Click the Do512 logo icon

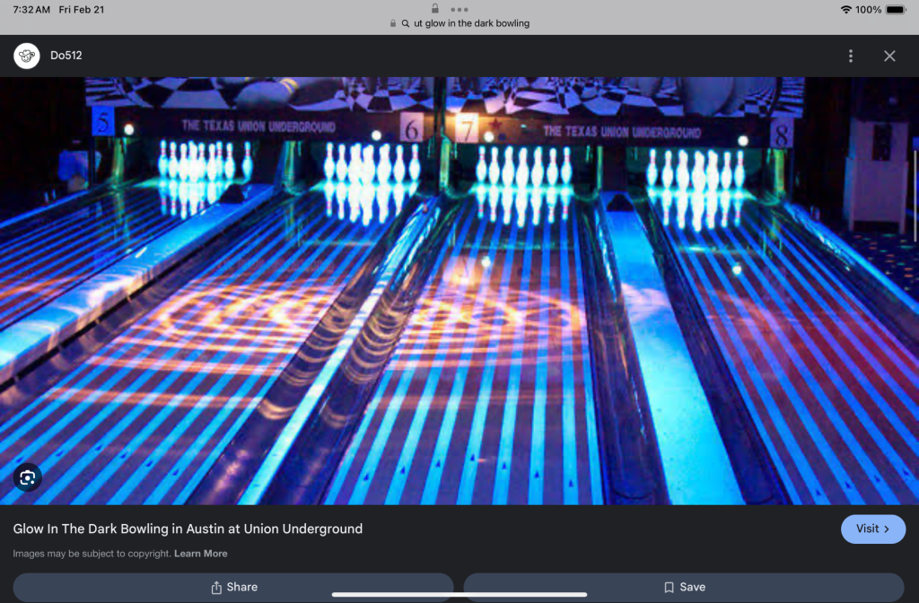[27, 56]
